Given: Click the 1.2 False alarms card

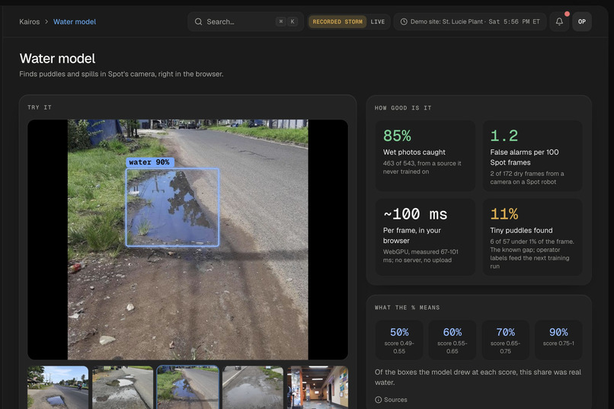Looking at the screenshot, I should tap(532, 156).
